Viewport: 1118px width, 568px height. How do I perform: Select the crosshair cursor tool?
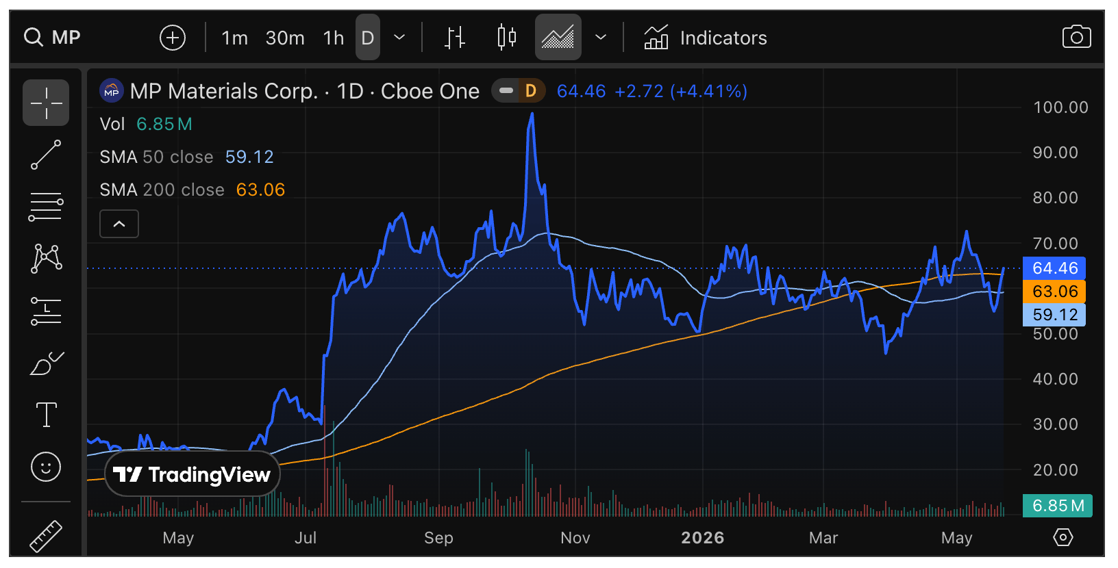point(46,103)
